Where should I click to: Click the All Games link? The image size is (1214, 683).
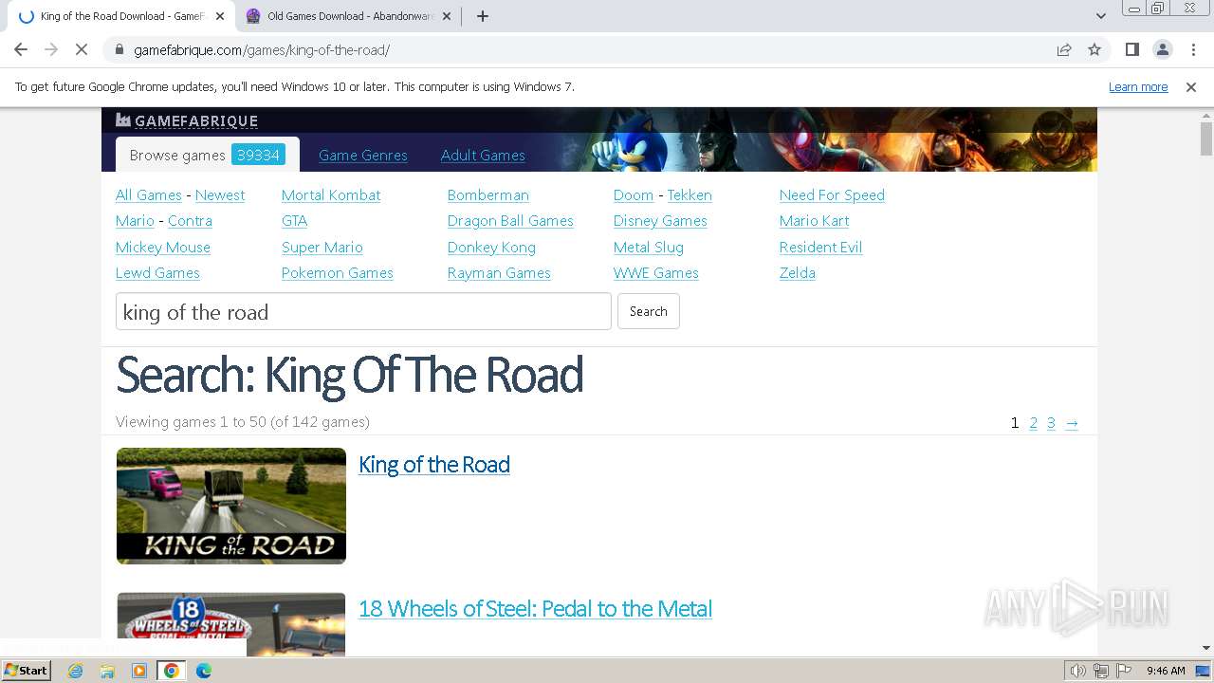(149, 194)
